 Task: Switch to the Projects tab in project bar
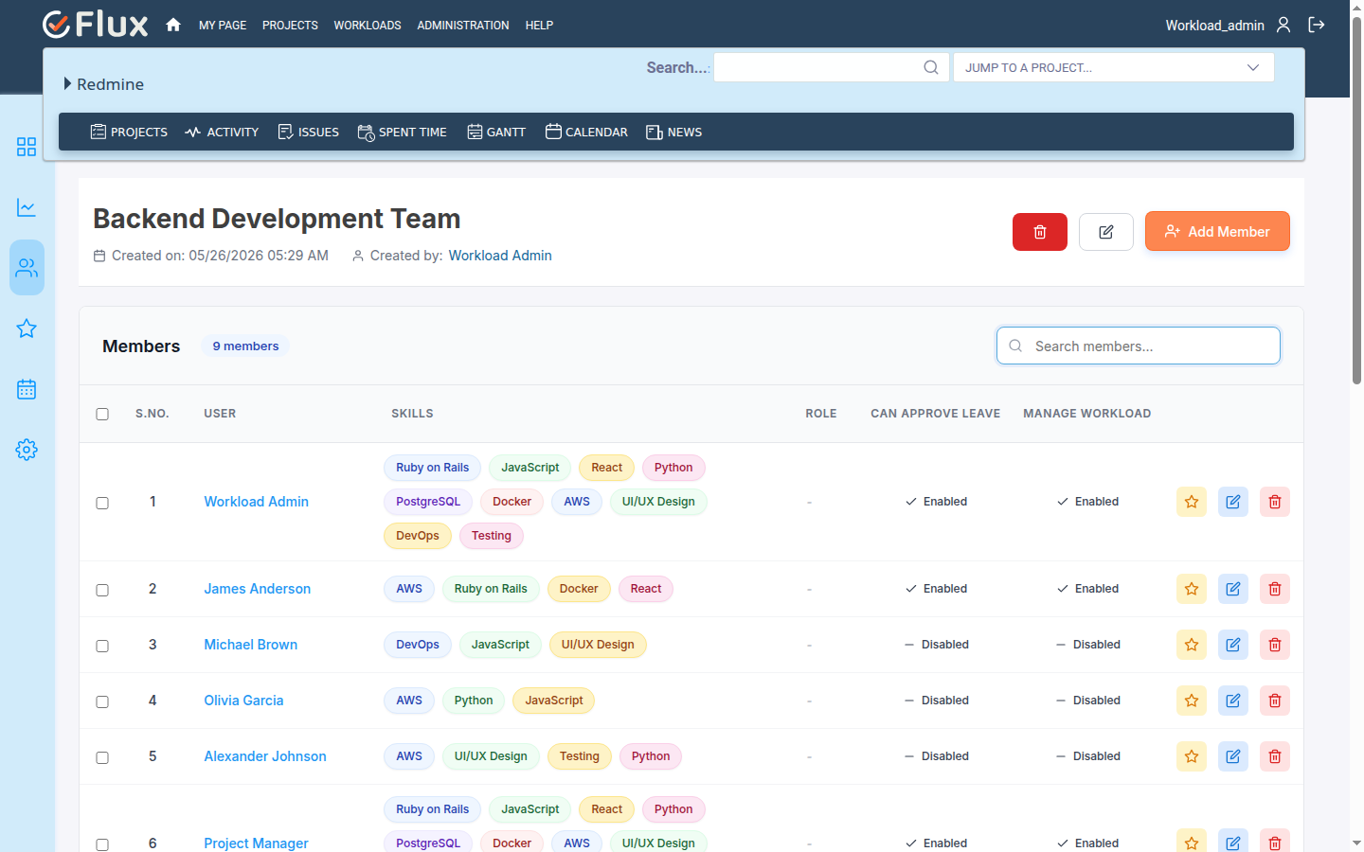(129, 132)
